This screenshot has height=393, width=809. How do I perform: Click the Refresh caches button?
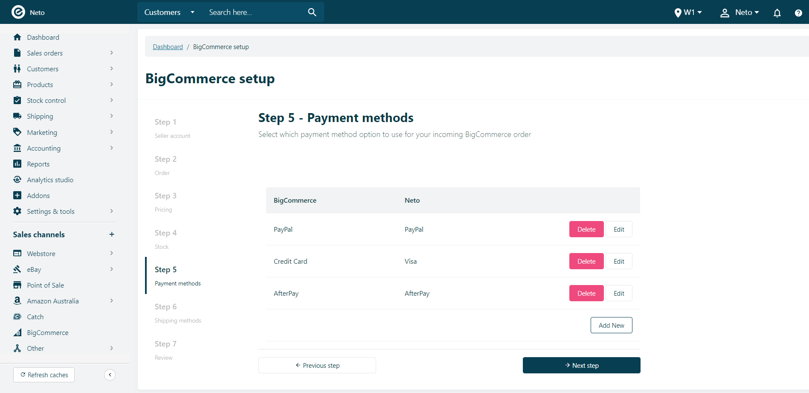pos(44,375)
